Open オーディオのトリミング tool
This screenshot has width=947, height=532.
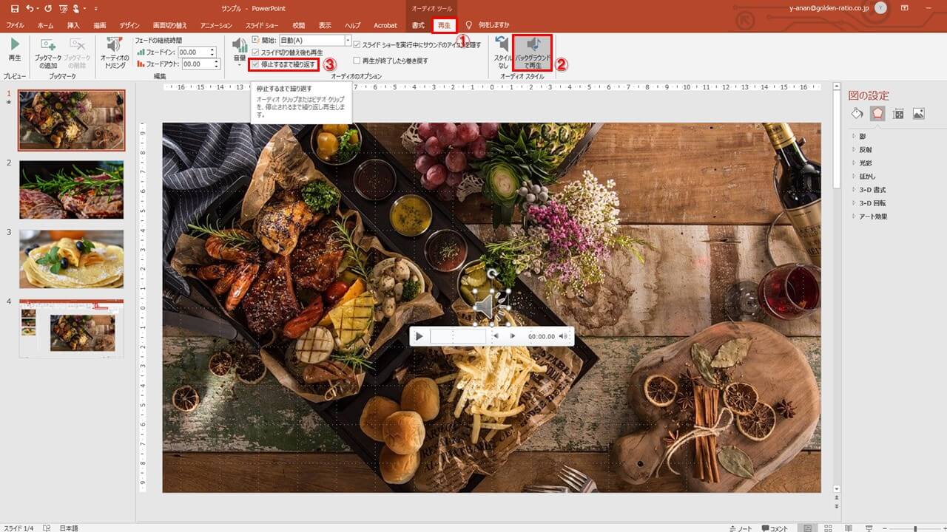point(115,46)
